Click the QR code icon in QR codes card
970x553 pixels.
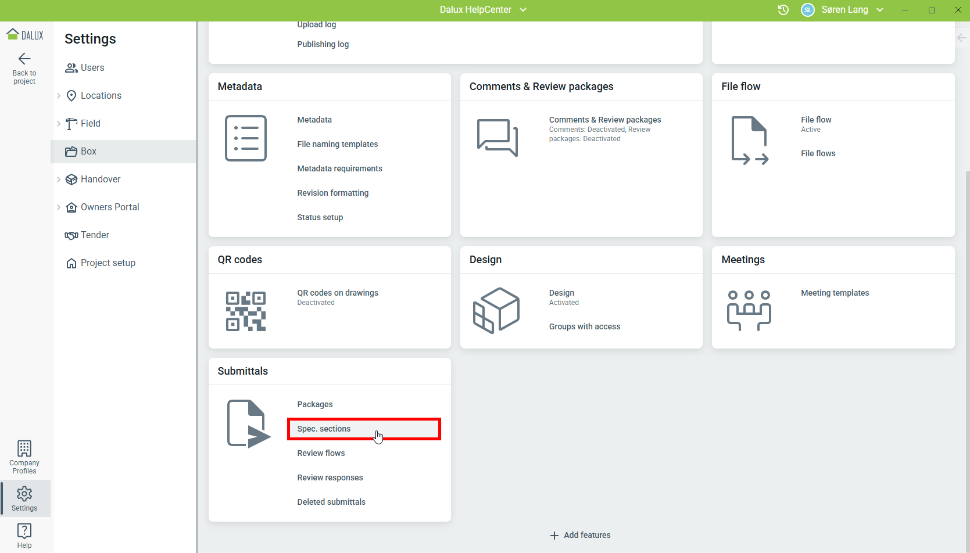click(246, 311)
